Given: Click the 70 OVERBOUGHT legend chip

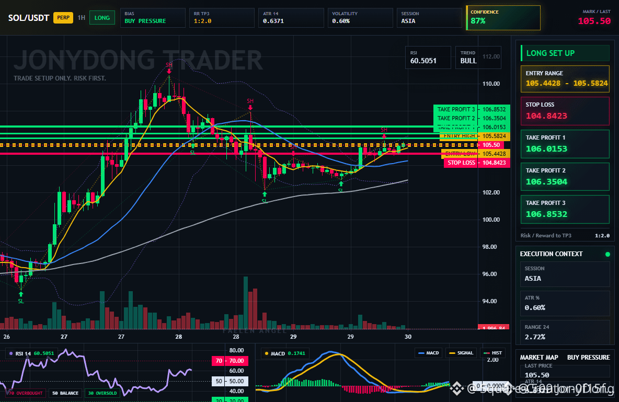Looking at the screenshot, I should (25, 393).
